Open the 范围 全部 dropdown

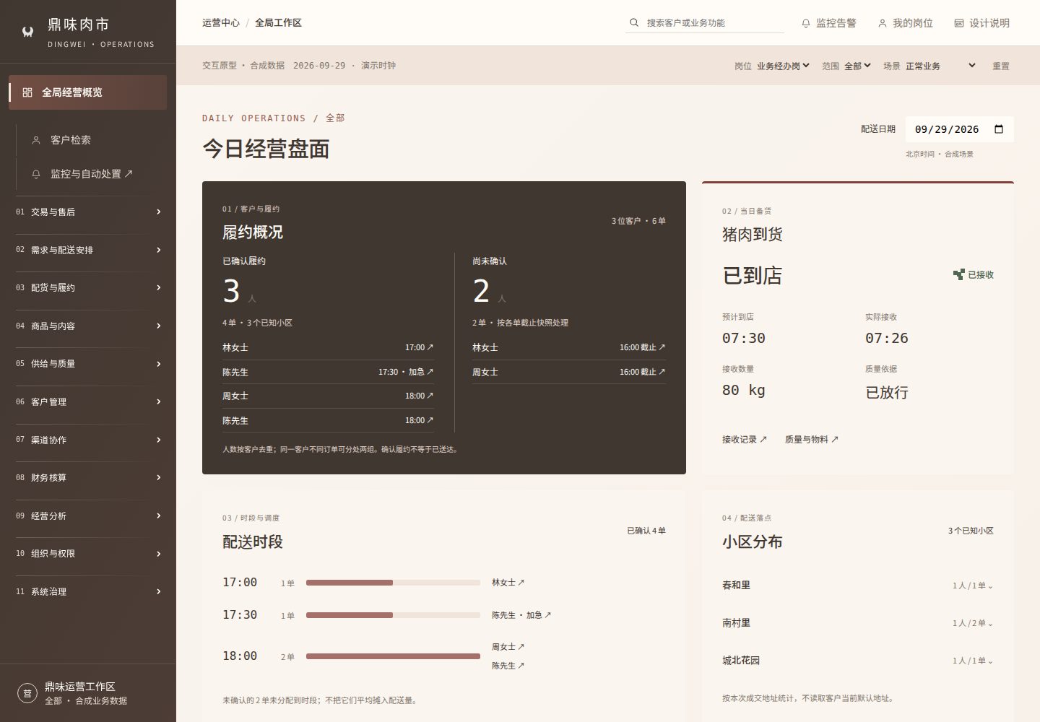click(857, 66)
